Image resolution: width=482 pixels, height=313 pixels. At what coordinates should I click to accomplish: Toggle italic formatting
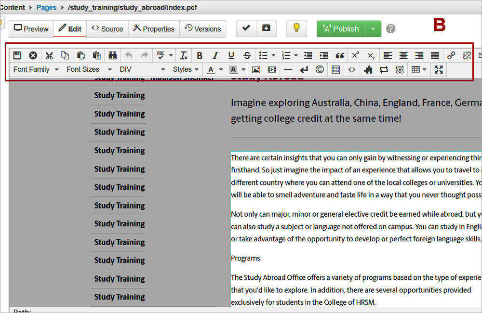tap(215, 55)
